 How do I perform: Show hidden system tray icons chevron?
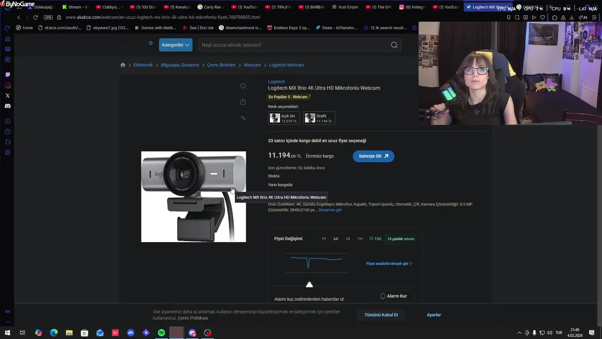[519, 333]
